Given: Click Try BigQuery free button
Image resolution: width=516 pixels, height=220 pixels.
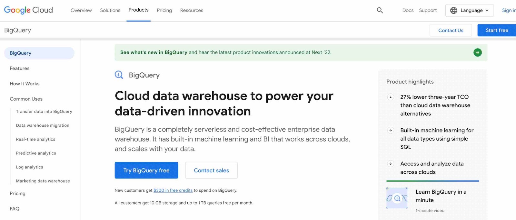Looking at the screenshot, I should click(146, 170).
